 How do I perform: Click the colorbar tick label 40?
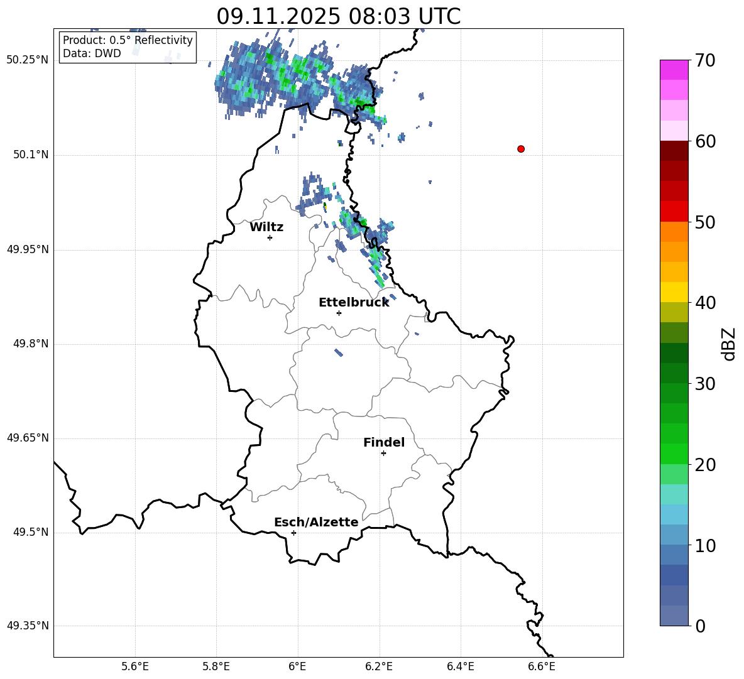point(705,303)
